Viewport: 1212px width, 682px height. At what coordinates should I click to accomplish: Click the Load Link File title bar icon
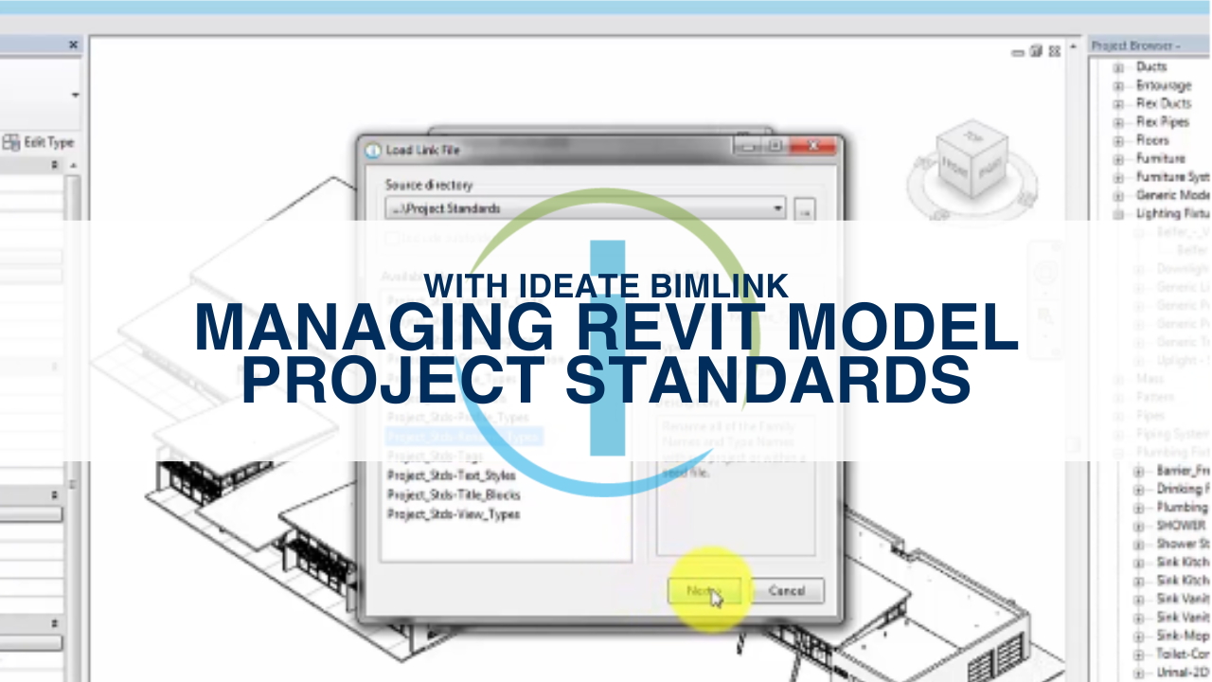click(371, 149)
